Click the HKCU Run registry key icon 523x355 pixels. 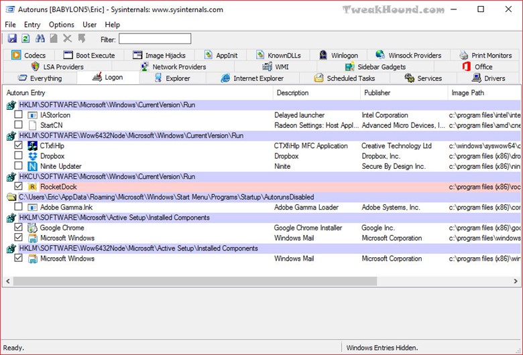11,177
